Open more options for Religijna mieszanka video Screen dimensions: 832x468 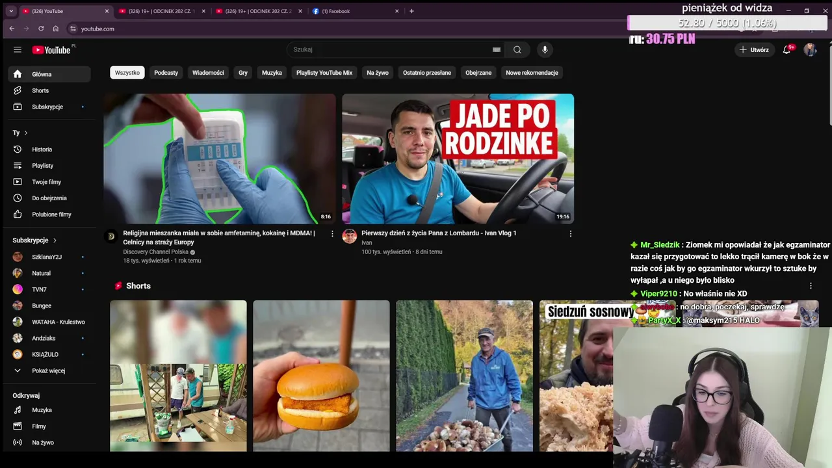[x=332, y=233]
